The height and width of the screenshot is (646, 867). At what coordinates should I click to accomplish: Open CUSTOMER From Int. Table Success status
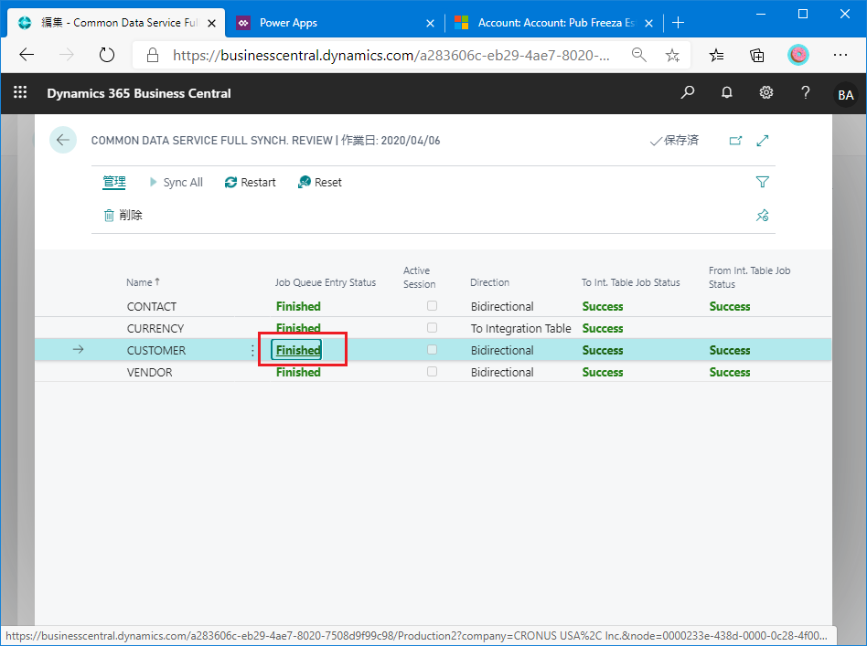pos(729,350)
